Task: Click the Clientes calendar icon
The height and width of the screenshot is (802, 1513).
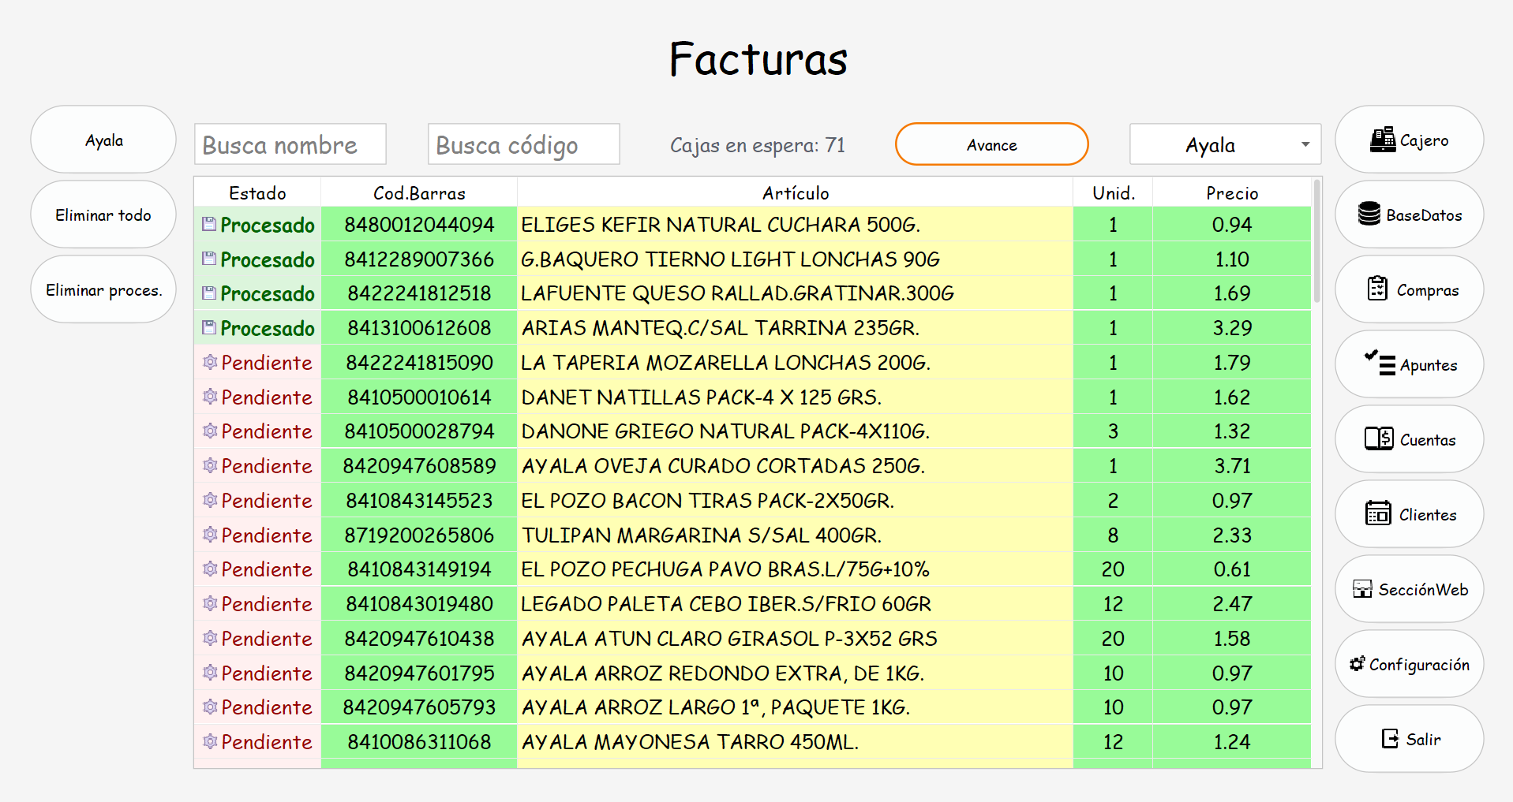Action: tap(1378, 513)
